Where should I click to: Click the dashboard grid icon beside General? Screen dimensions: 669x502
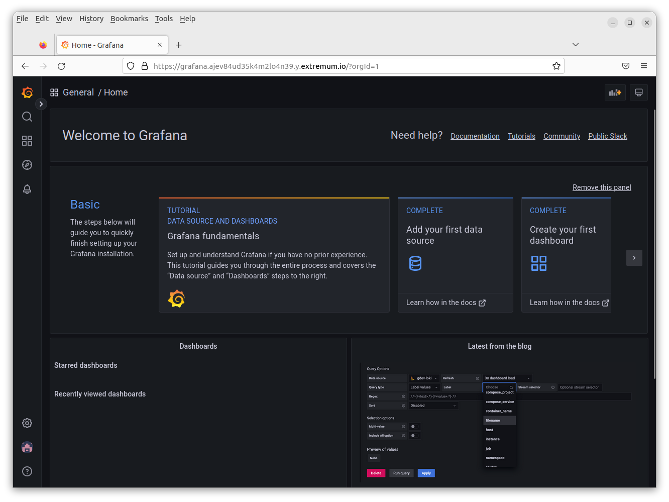pyautogui.click(x=54, y=92)
